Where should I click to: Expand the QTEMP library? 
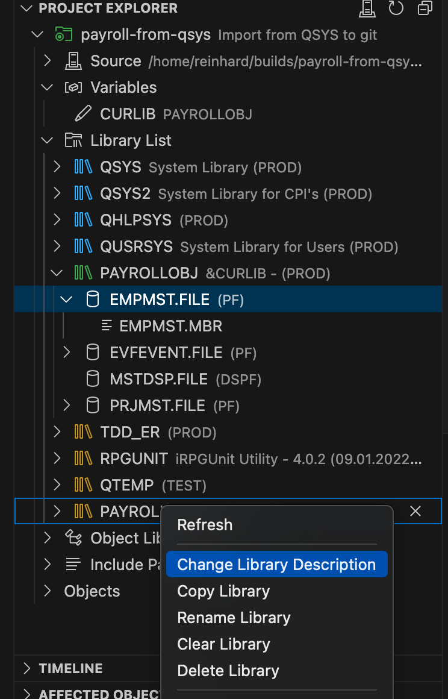[57, 485]
